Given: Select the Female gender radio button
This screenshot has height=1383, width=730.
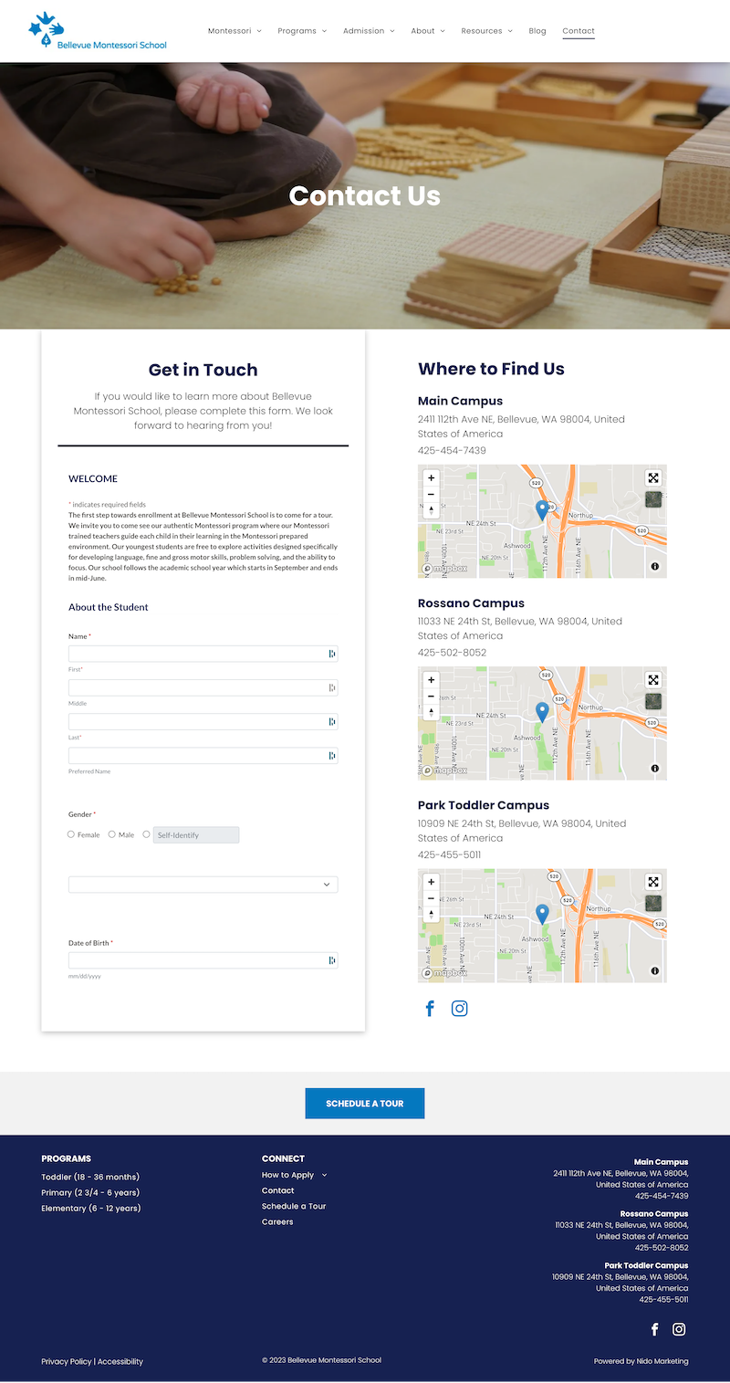Looking at the screenshot, I should (71, 834).
